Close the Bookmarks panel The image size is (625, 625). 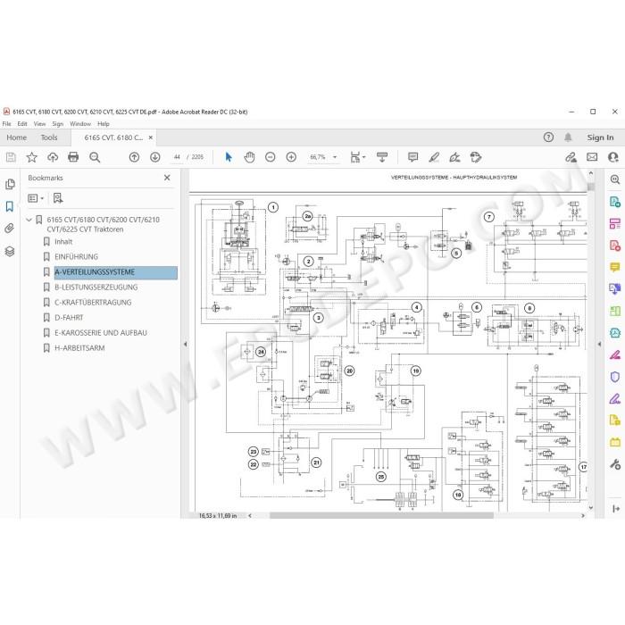(167, 178)
